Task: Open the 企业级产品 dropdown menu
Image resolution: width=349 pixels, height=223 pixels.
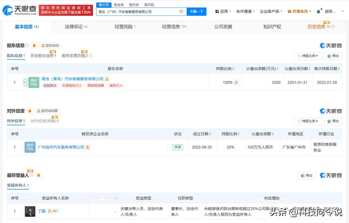Action: [x=271, y=11]
